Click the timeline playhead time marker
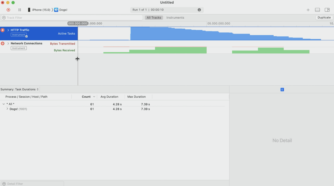The image size is (334, 186). 78,23
